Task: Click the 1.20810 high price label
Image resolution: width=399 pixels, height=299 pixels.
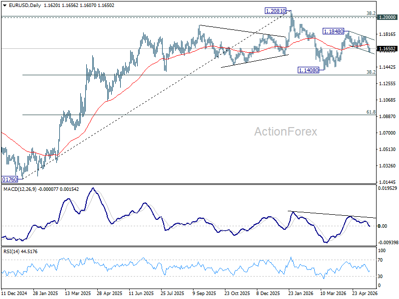Action: click(275, 11)
